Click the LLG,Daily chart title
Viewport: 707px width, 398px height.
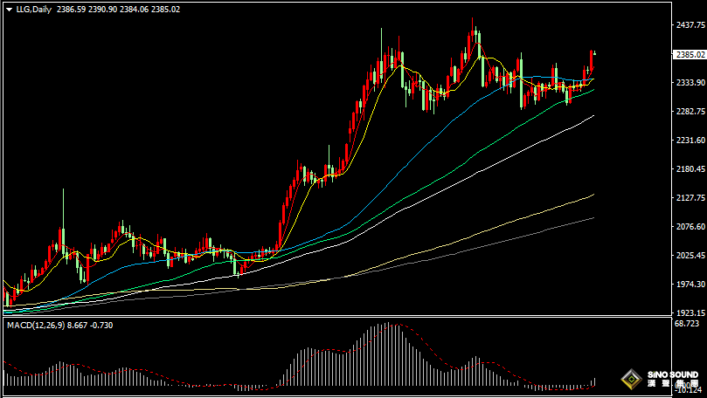pyautogui.click(x=34, y=10)
